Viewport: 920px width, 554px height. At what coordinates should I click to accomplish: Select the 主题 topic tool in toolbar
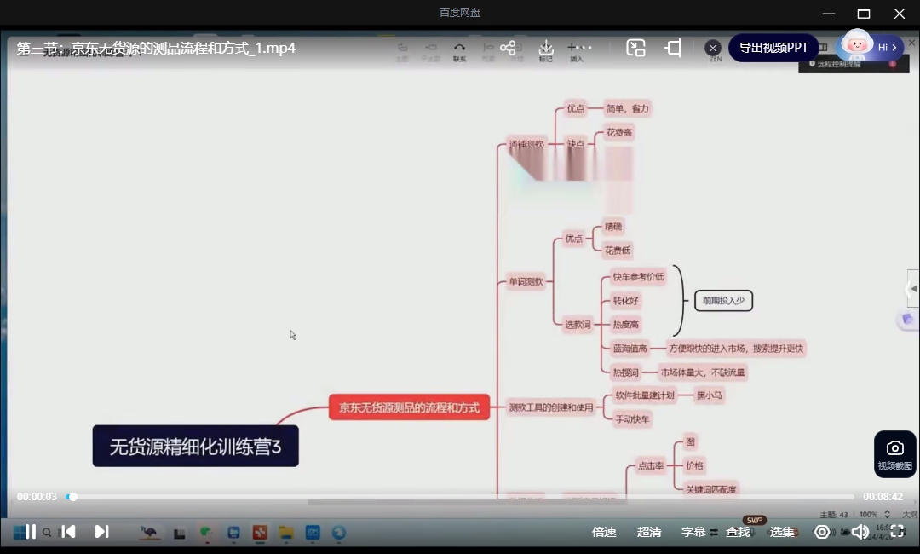click(x=402, y=52)
